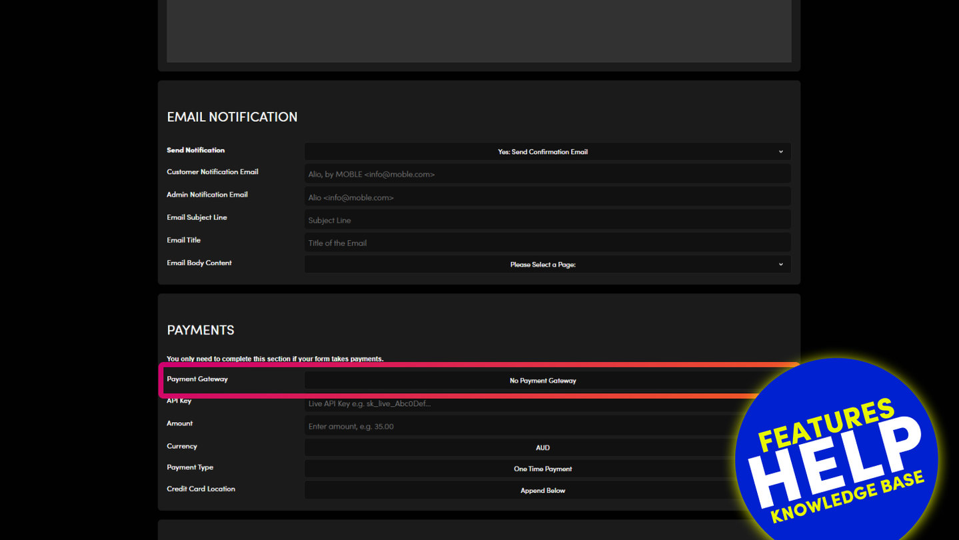The height and width of the screenshot is (540, 959).
Task: Open the Send Notification dropdown
Action: [x=542, y=152]
